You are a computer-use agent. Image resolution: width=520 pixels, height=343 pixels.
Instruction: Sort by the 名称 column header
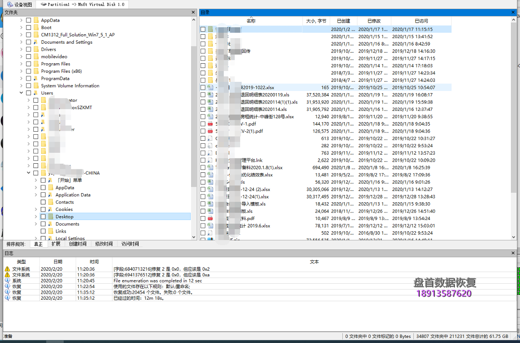(251, 21)
